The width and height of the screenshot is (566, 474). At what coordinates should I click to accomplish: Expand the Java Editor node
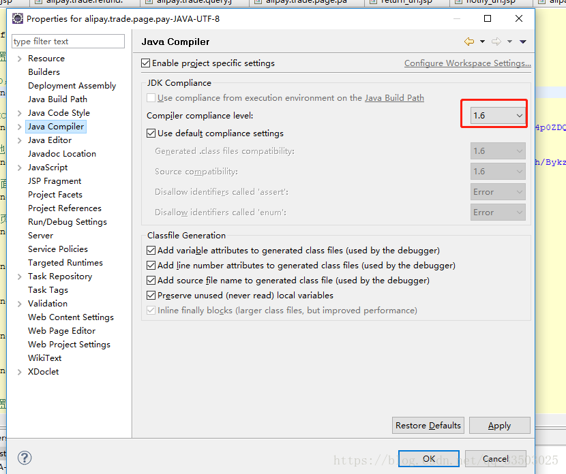[x=20, y=140]
